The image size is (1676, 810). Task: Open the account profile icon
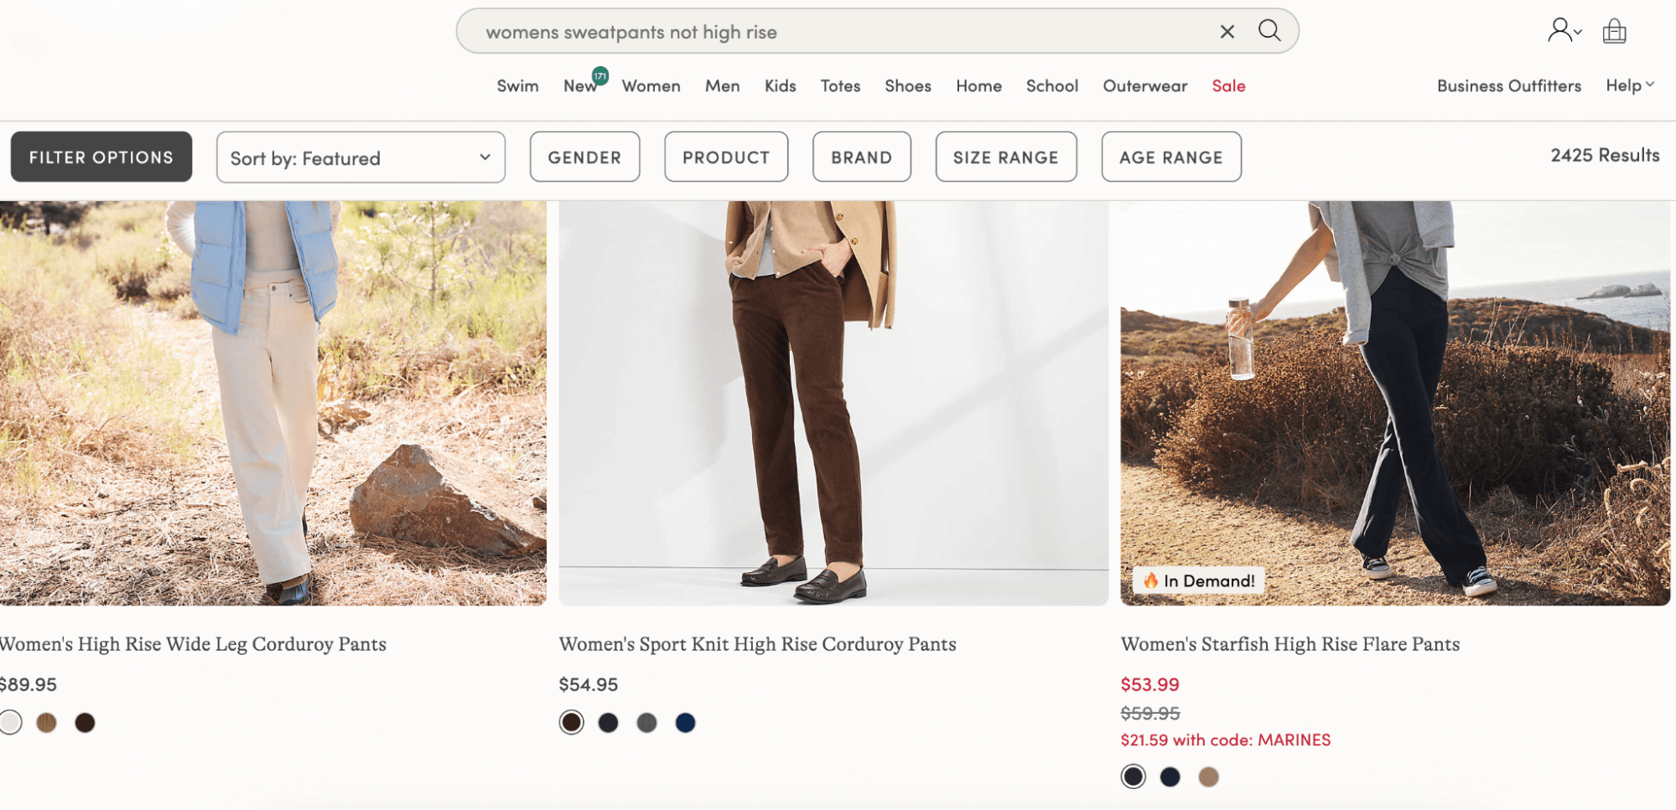click(1562, 31)
